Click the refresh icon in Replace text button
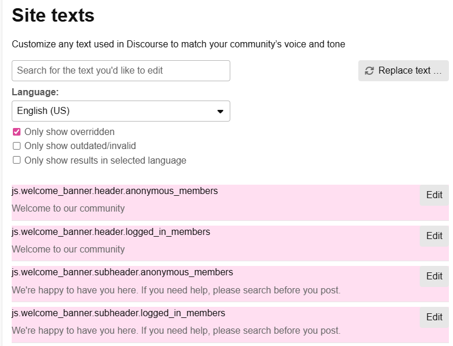This screenshot has height=346, width=453. (x=369, y=71)
